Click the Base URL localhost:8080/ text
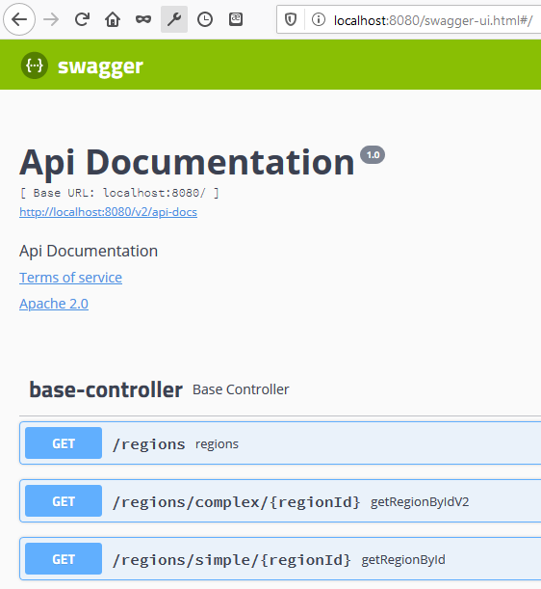Screen dimensions: 541x589 [119, 193]
